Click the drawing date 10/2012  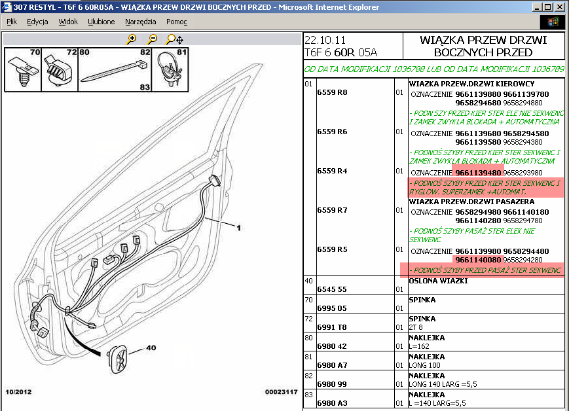point(18,392)
